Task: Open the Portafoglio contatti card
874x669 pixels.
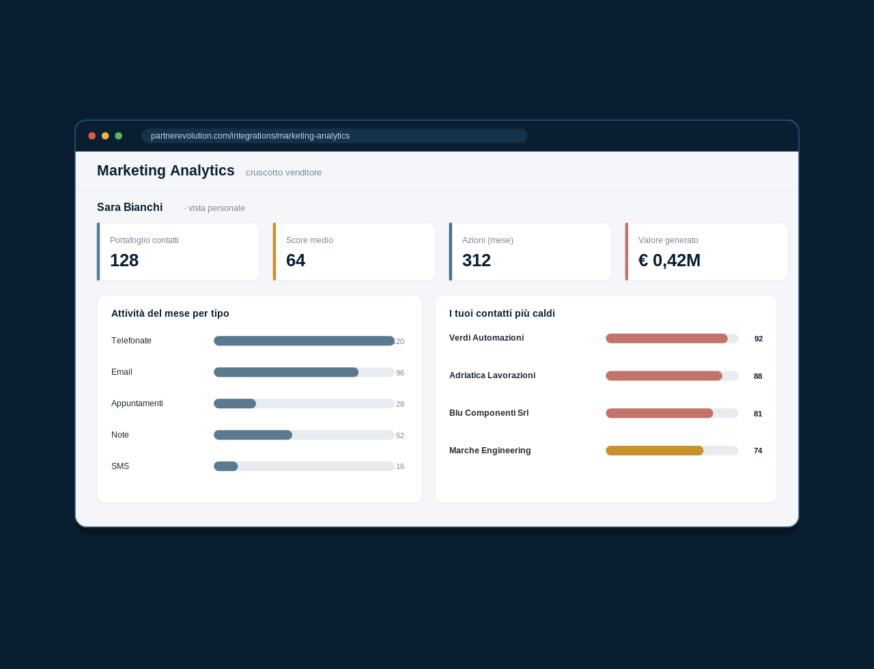Action: tap(178, 251)
